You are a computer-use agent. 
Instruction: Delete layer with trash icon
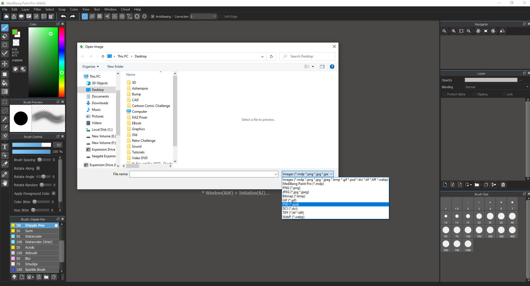pyautogui.click(x=503, y=185)
